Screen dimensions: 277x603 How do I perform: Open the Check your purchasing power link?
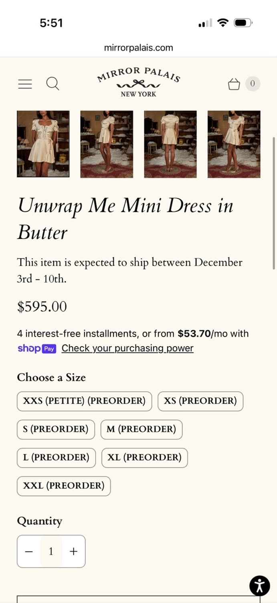(x=127, y=348)
